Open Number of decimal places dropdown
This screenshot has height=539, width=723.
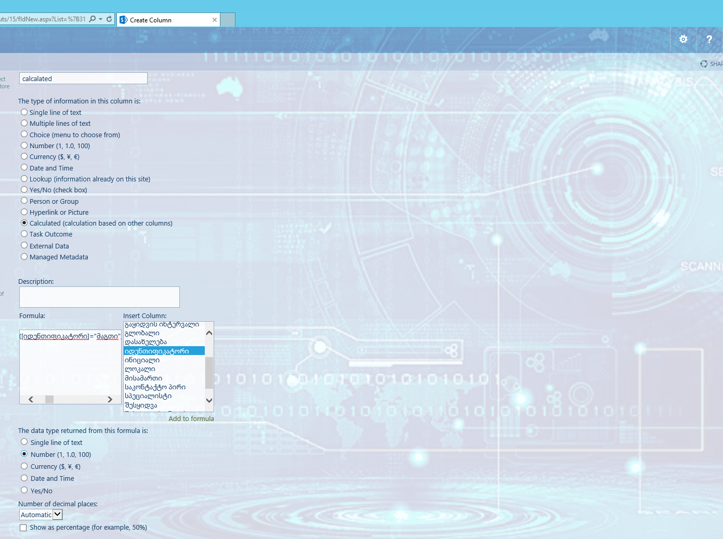click(x=41, y=515)
